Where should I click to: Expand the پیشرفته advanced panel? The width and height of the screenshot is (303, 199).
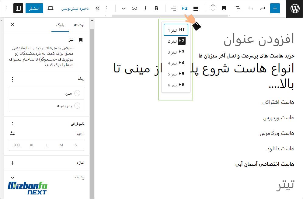coord(47,178)
